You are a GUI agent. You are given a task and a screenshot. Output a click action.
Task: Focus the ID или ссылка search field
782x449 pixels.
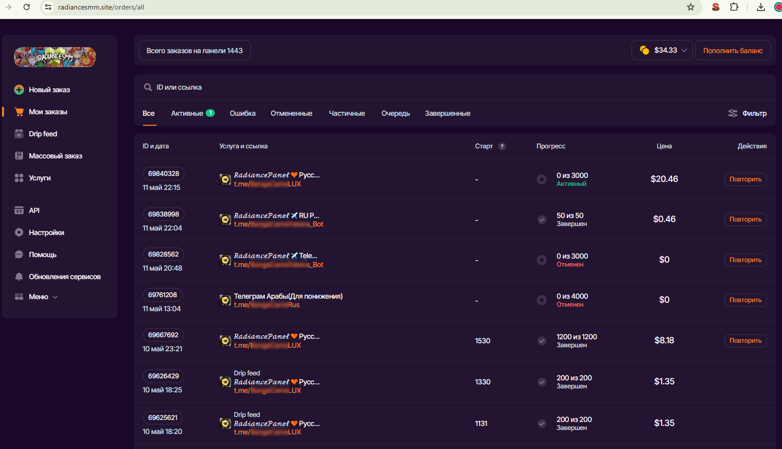coord(454,87)
